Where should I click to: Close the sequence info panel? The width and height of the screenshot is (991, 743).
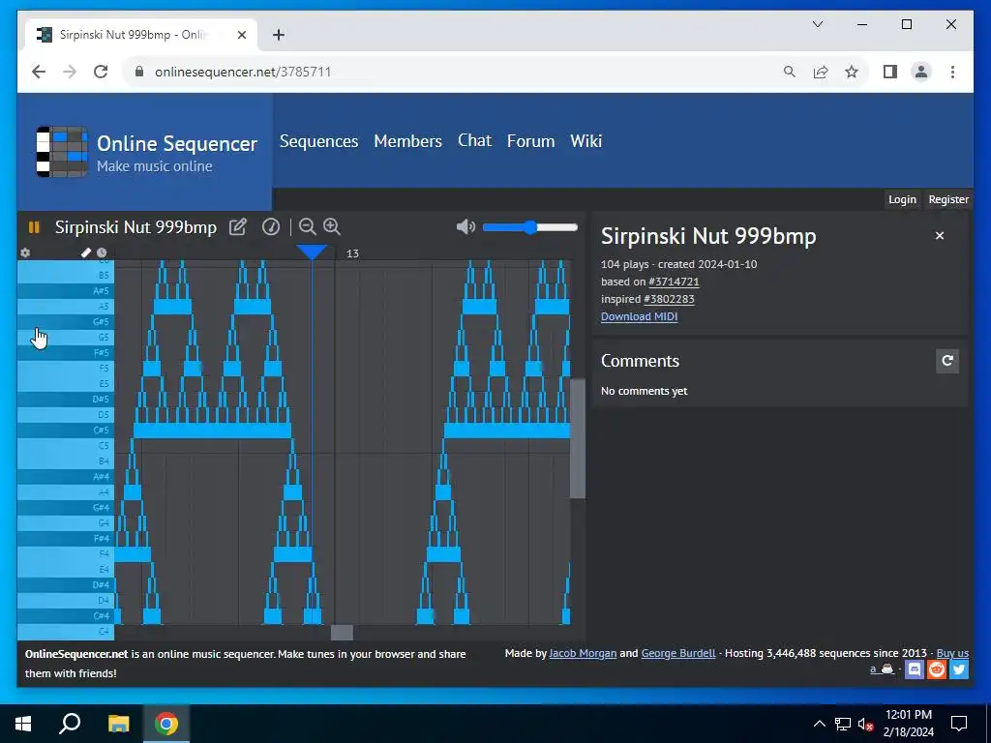939,236
